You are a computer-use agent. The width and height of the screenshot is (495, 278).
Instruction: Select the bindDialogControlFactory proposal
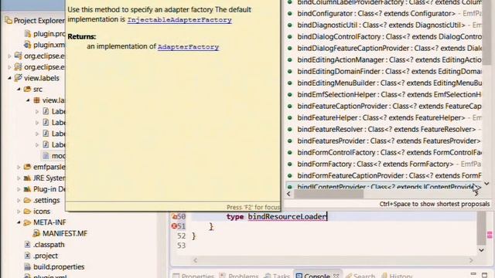coord(384,36)
